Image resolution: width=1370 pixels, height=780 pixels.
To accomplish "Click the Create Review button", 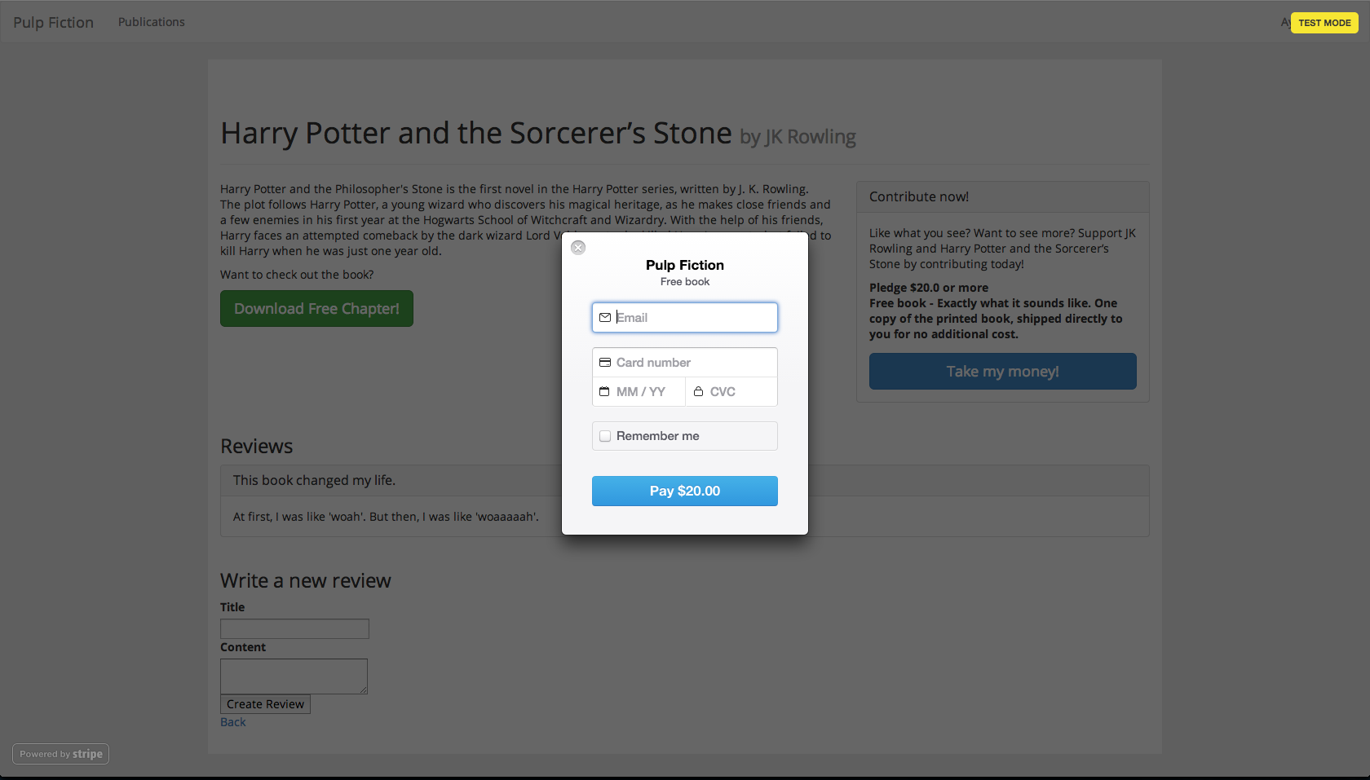I will pyautogui.click(x=265, y=704).
